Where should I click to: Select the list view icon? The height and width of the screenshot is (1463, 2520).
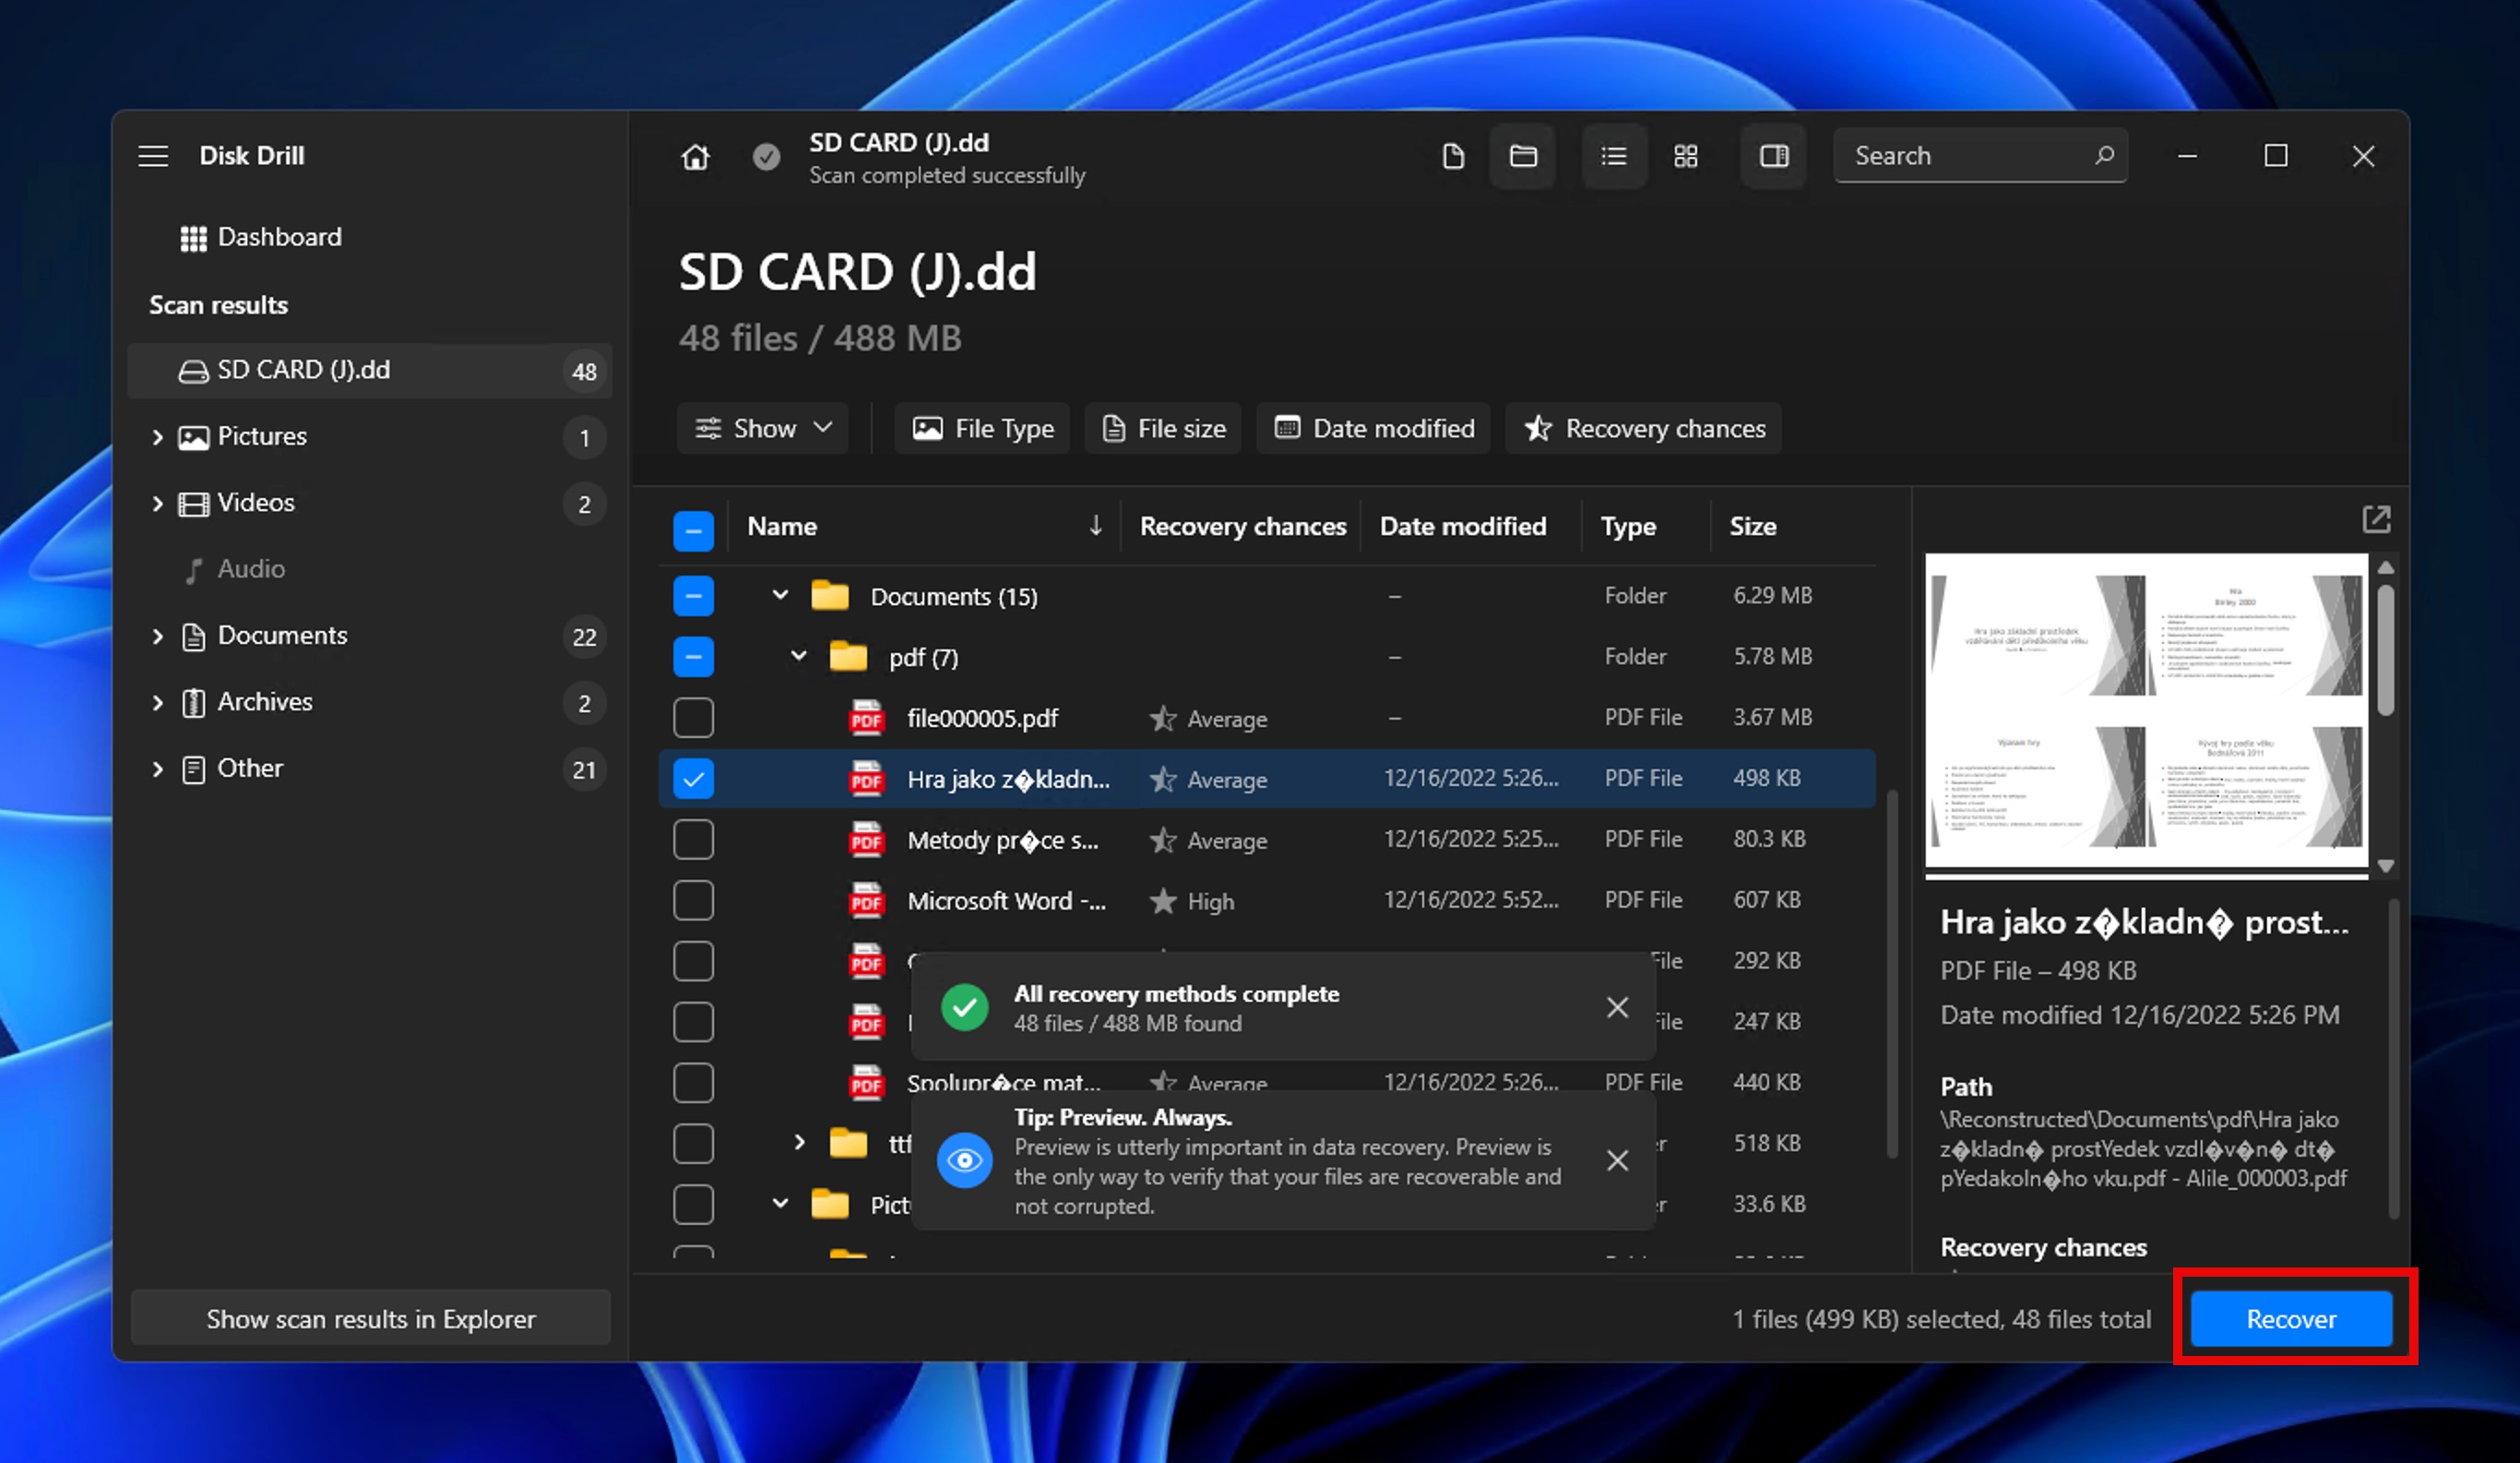point(1613,156)
